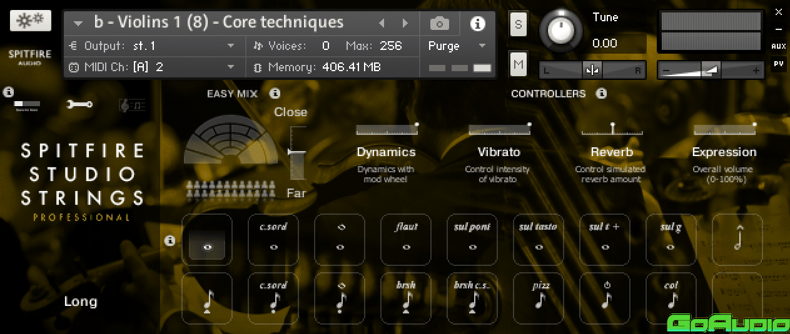Click the Max voices value 256
Viewport: 790px width, 334px height.
pyautogui.click(x=391, y=46)
